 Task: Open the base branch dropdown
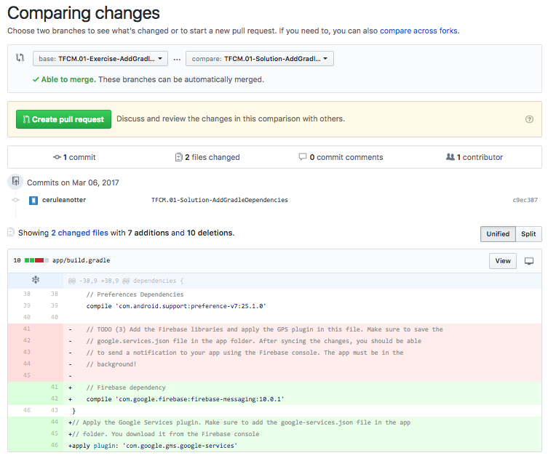[x=100, y=58]
